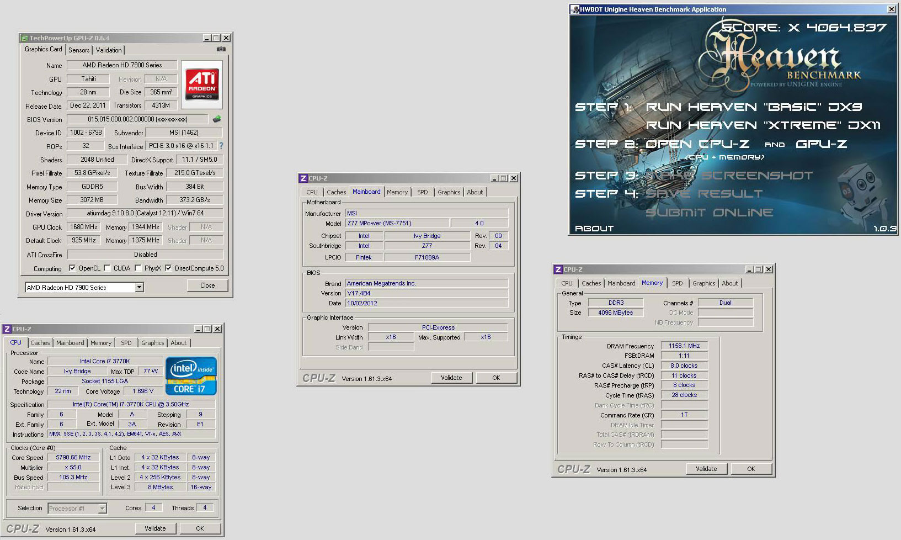Screen dimensions: 901x540
Task: Click Validate in the CPU-Z Mainboard window
Action: point(451,378)
